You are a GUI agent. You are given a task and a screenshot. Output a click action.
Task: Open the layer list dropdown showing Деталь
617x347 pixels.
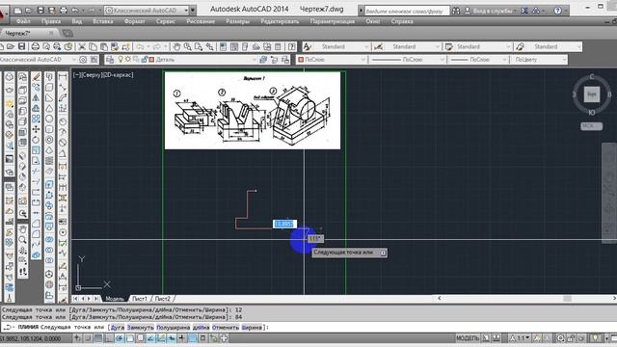tap(254, 60)
